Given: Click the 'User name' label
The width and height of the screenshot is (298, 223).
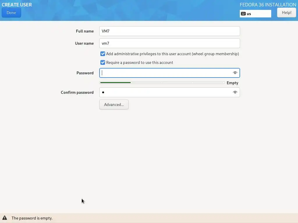Looking at the screenshot, I should click(x=84, y=43).
